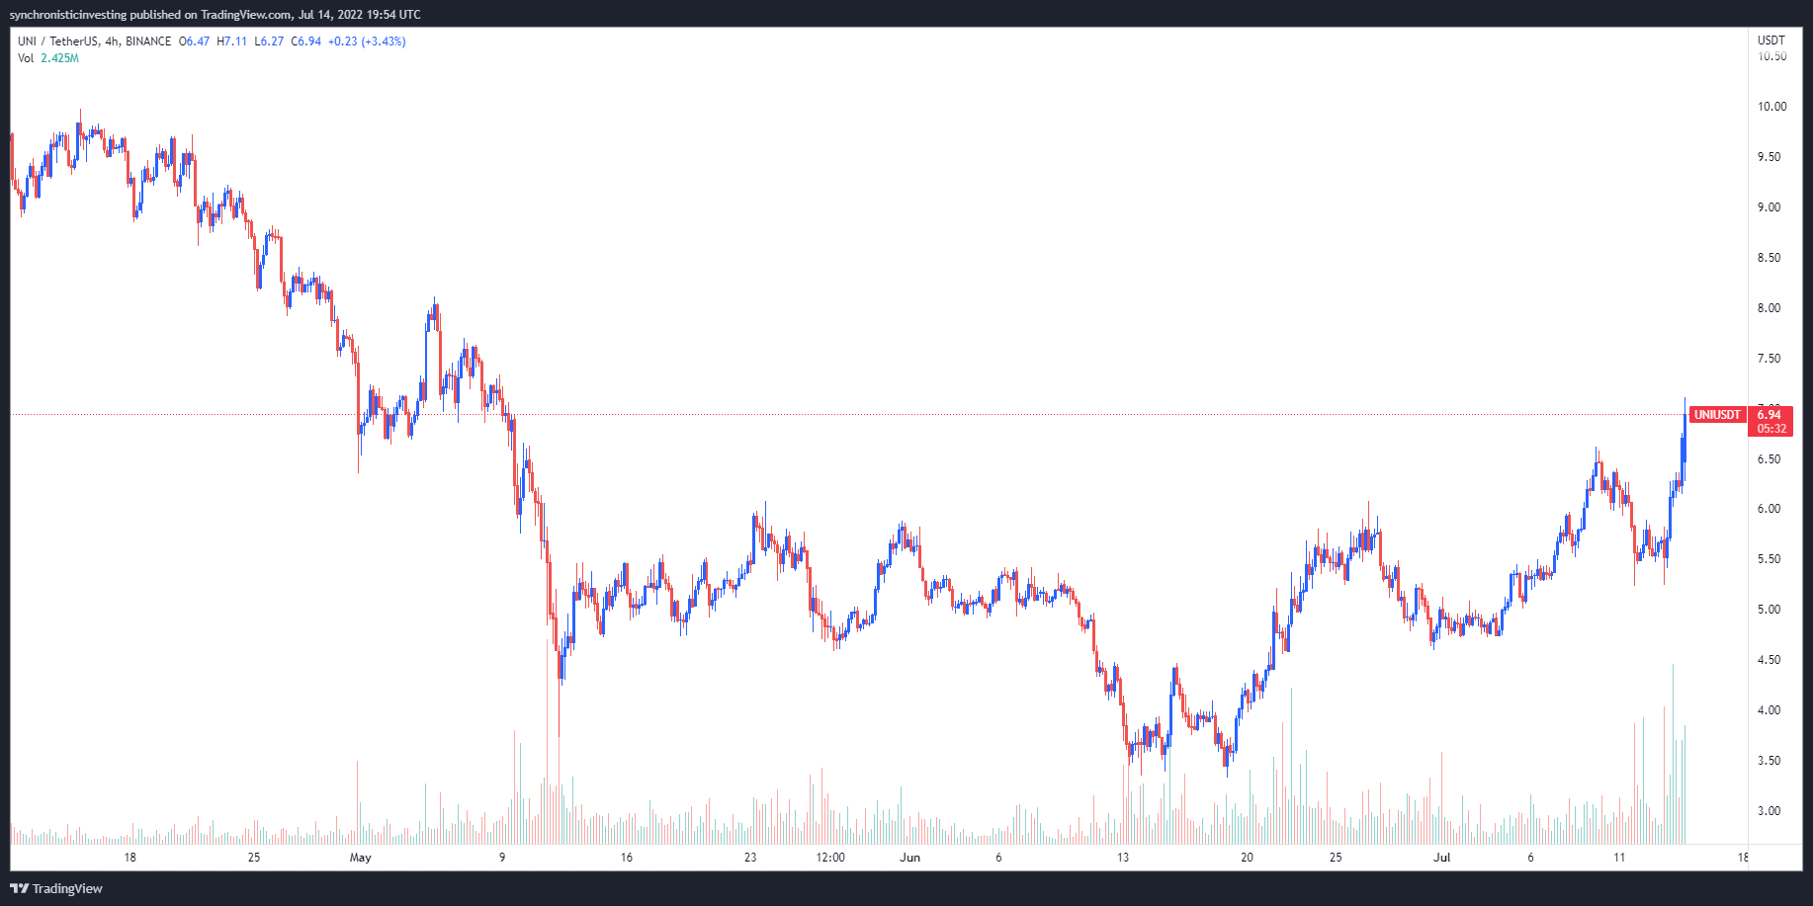The width and height of the screenshot is (1813, 906).
Task: Click the H7.11 high value in legend
Action: [232, 41]
